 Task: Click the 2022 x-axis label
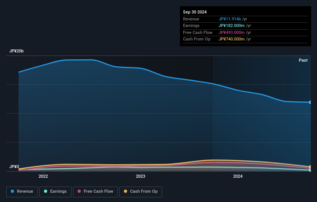[x=43, y=177]
